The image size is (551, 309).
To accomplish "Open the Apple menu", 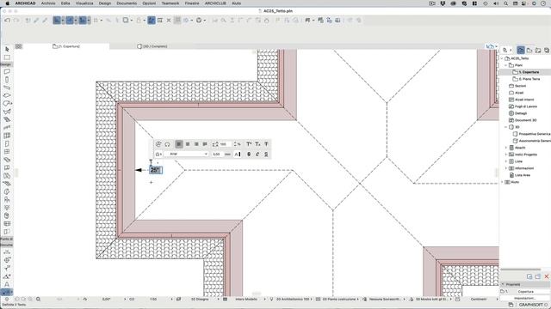I will (7, 3).
